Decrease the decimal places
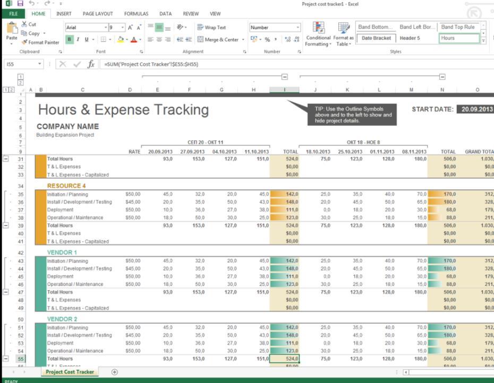The image size is (494, 383). 296,39
